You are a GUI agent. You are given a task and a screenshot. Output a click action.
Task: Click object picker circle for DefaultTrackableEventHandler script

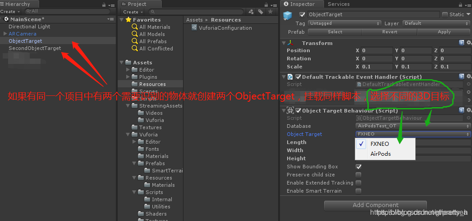click(468, 85)
